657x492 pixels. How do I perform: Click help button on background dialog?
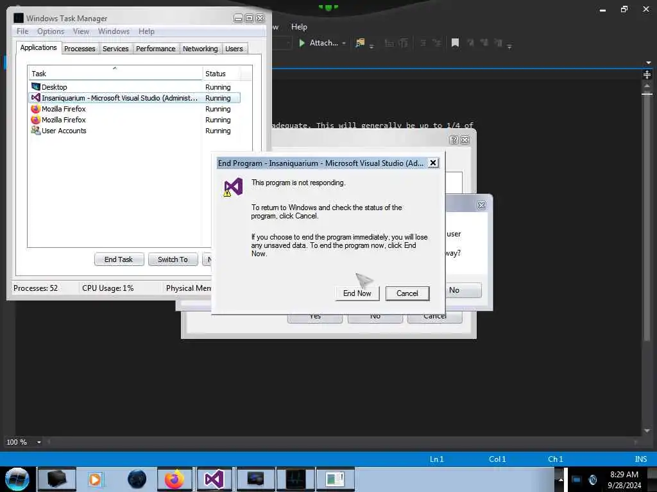tap(454, 140)
